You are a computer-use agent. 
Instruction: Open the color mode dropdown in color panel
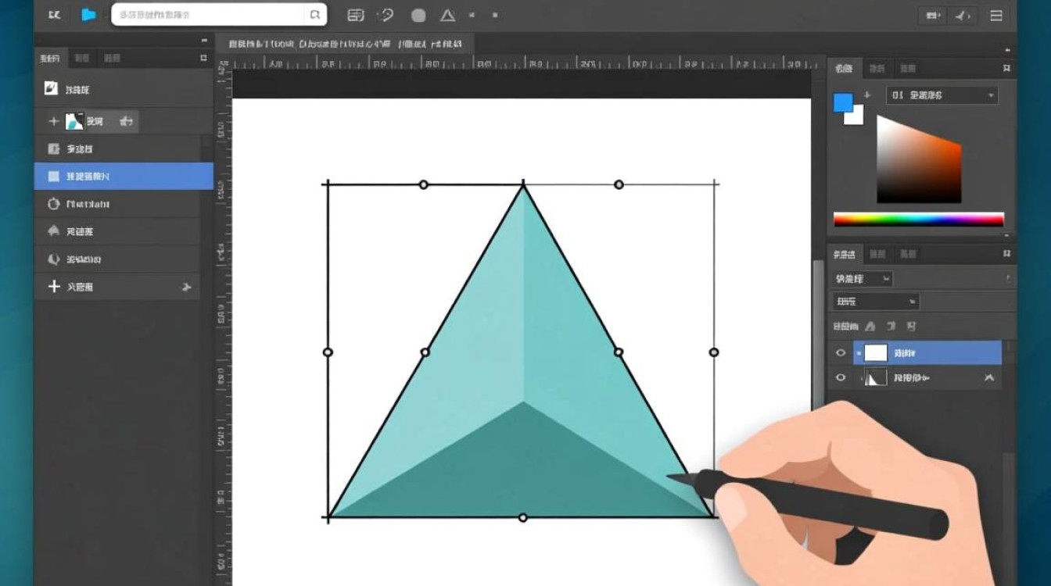point(942,95)
